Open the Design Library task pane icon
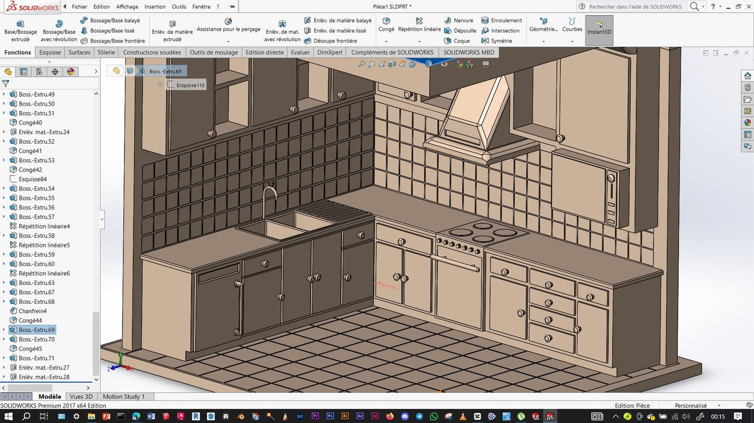 click(747, 88)
